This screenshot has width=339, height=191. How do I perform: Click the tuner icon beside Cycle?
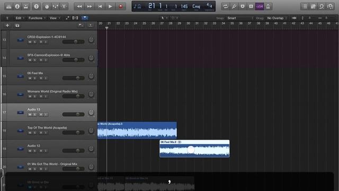pyautogui.click(x=234, y=6)
